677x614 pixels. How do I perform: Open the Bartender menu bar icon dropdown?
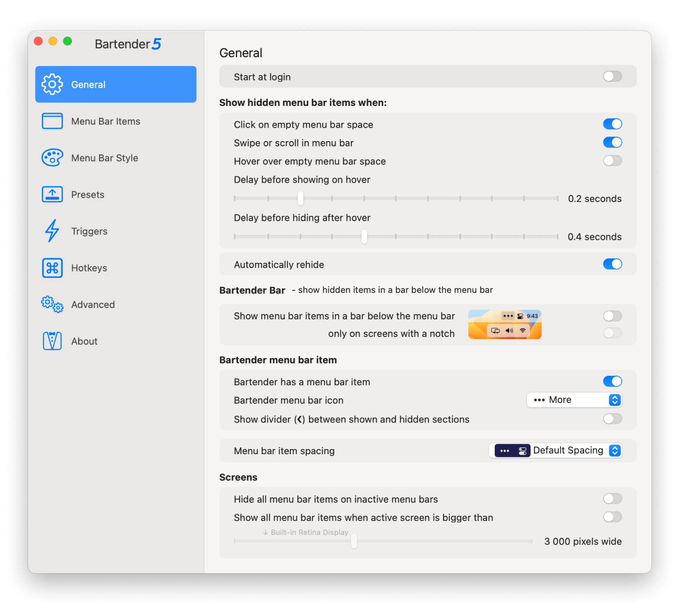pos(574,400)
